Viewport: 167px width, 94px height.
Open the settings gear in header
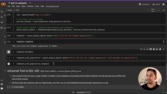pyautogui.click(x=163, y=4)
